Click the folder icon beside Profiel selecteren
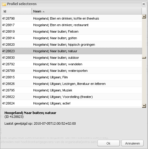Viewport: 148px width, 149px height. click(x=4, y=4)
